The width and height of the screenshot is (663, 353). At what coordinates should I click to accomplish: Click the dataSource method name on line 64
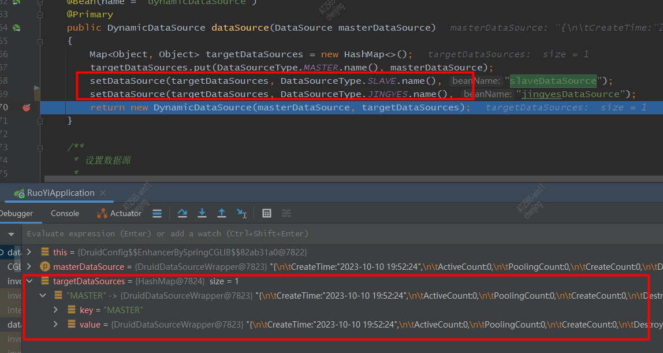240,28
